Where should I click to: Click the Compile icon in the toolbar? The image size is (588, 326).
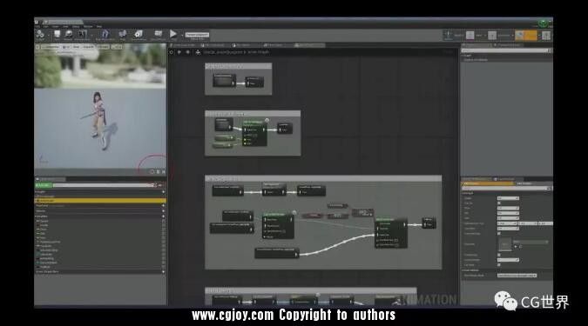40,35
